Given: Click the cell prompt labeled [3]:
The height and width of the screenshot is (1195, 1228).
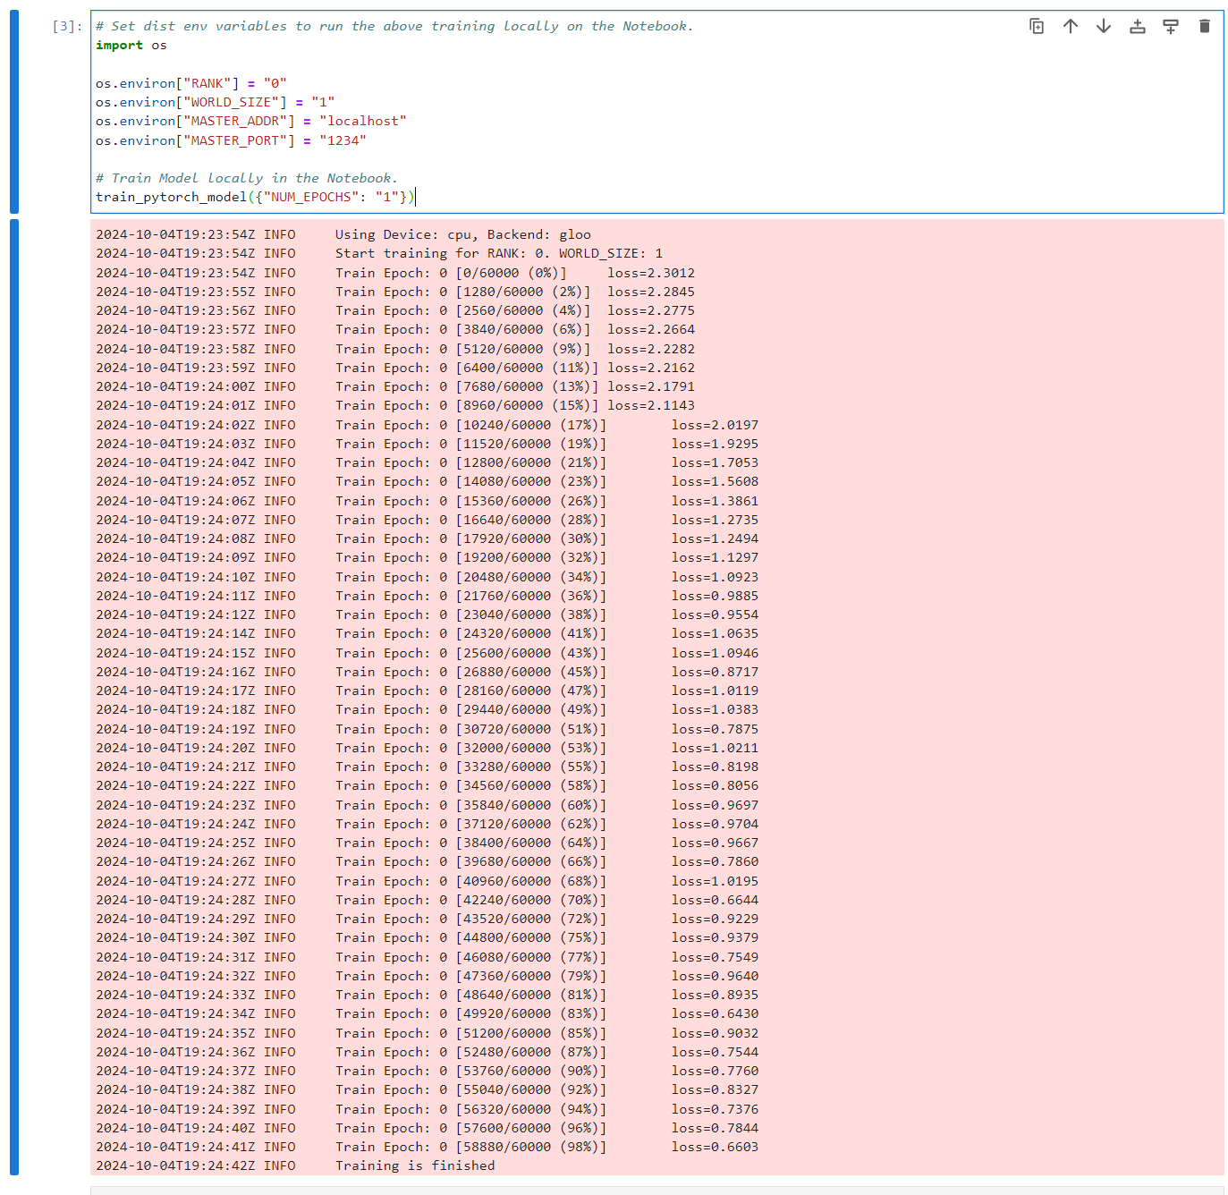Looking at the screenshot, I should tap(67, 26).
